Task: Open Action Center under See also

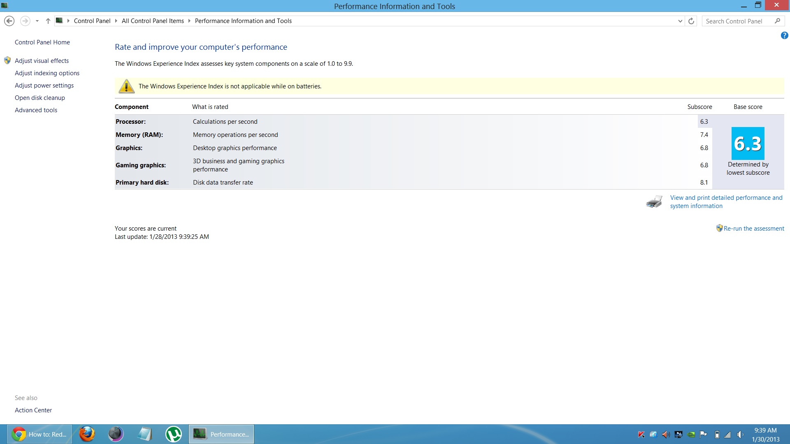Action: pyautogui.click(x=33, y=410)
